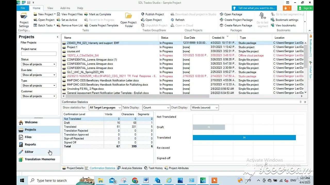The width and height of the screenshot is (330, 185).
Task: Create Project Package
Action: [236, 20]
